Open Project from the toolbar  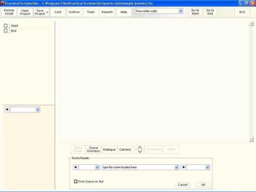(x=25, y=12)
